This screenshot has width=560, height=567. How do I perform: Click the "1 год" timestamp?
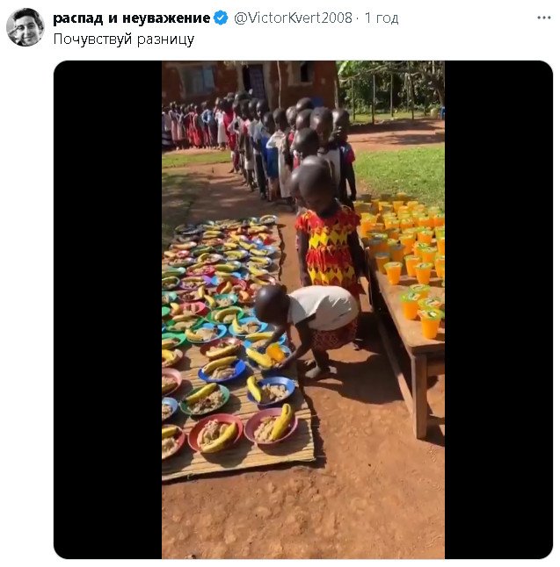382,18
